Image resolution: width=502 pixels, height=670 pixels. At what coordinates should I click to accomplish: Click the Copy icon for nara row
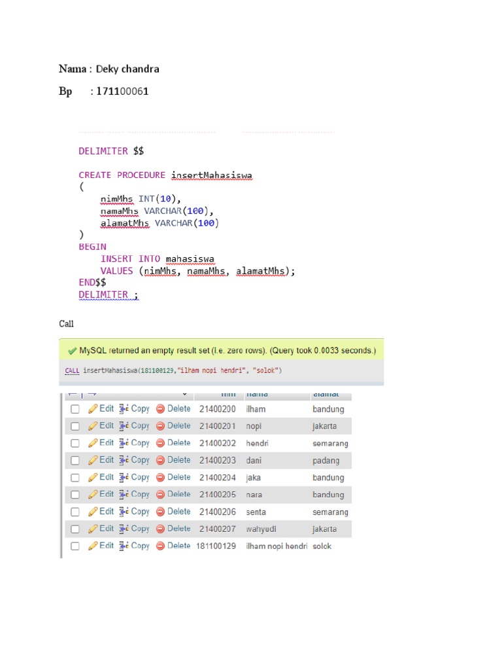pyautogui.click(x=124, y=495)
